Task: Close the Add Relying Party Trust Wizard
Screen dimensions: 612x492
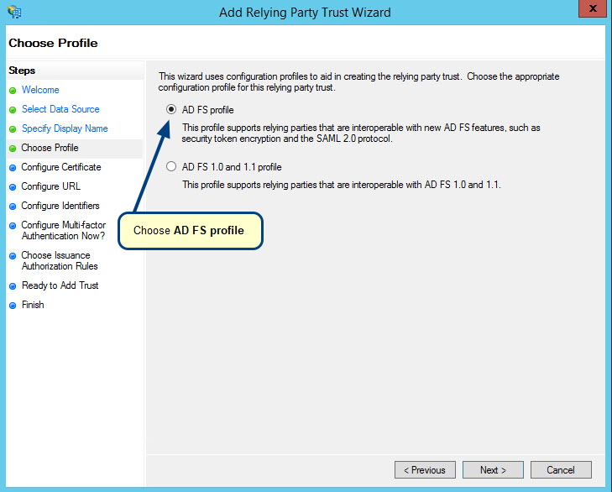Action: pos(592,8)
